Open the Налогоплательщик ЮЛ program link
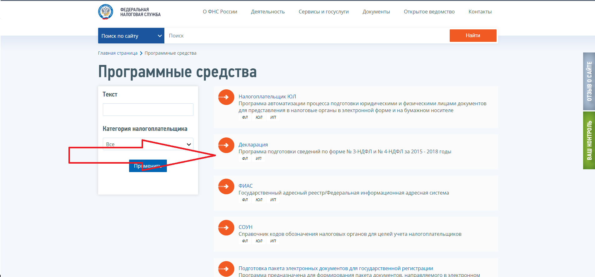Viewport: 595px width, 277px height. tap(267, 96)
